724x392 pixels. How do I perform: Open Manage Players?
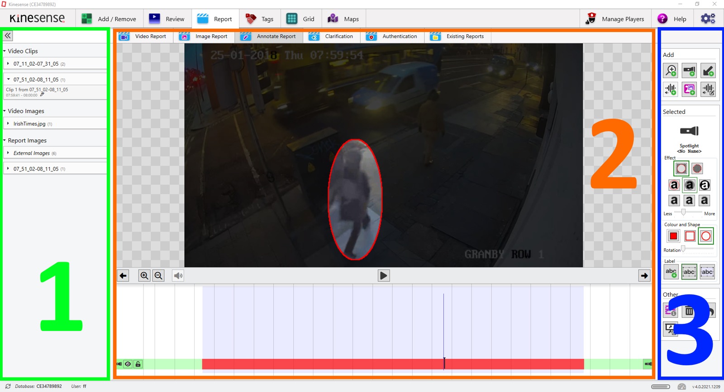click(x=614, y=19)
